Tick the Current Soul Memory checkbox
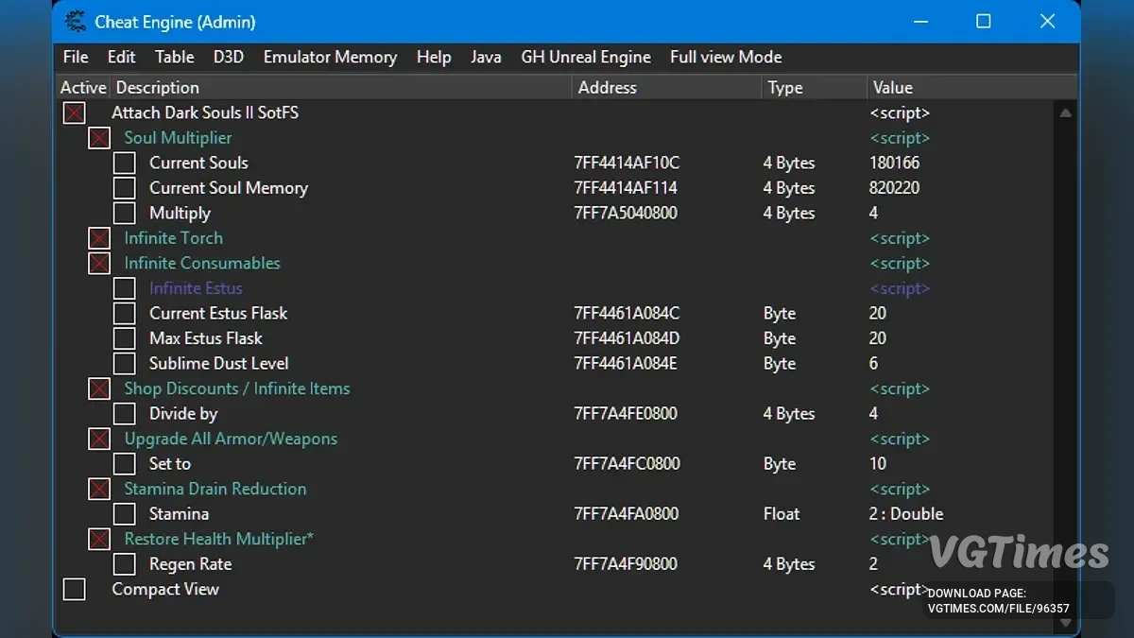Screen dimensions: 1134x638 tap(125, 188)
